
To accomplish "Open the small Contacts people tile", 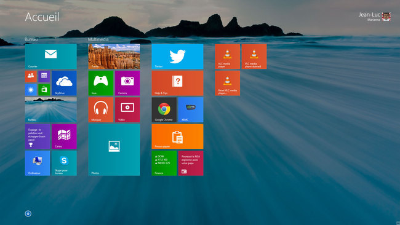I will 31,76.
